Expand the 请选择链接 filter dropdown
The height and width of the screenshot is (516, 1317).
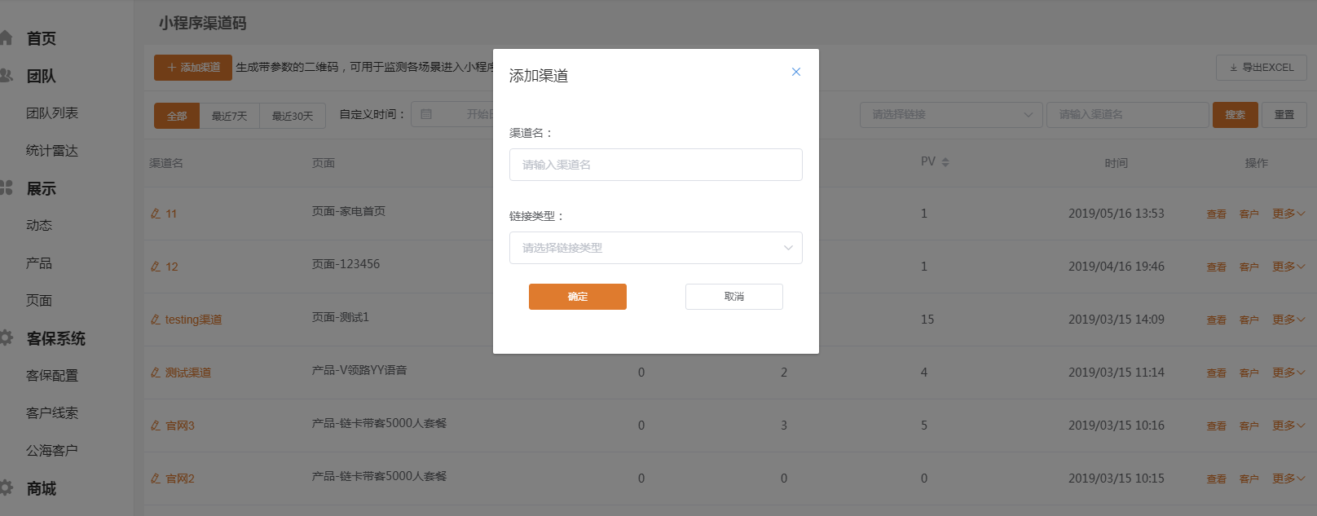pyautogui.click(x=951, y=115)
